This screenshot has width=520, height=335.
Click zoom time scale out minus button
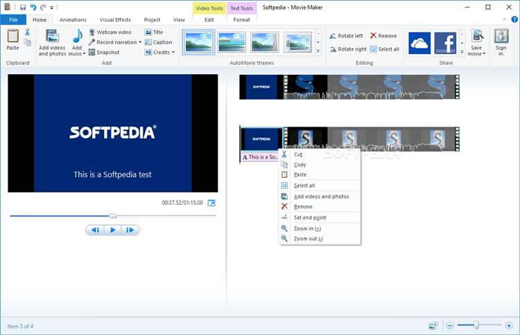coord(450,326)
